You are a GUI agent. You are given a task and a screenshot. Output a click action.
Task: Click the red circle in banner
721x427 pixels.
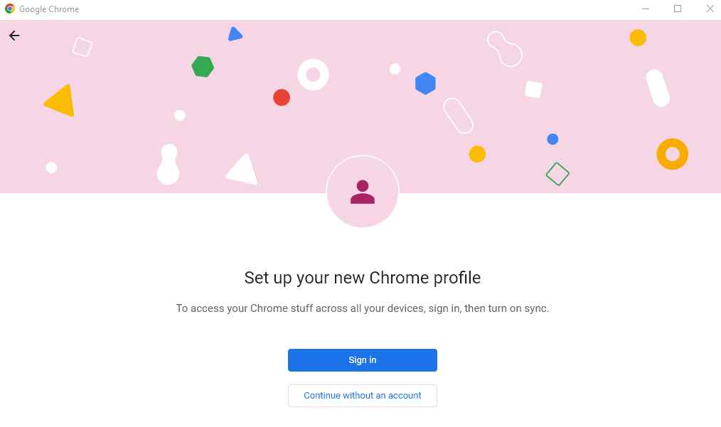(282, 97)
